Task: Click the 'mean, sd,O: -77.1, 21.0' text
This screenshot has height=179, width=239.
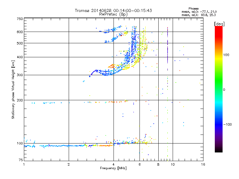Action: [199, 12]
